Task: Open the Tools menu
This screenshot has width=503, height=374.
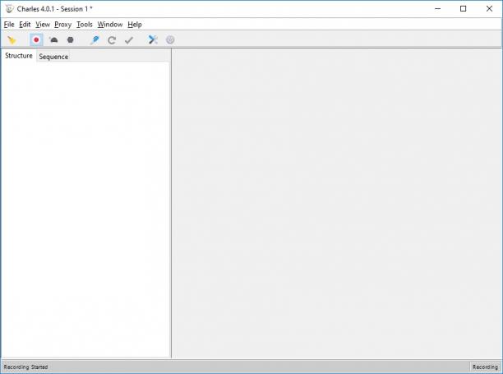Action: tap(85, 25)
